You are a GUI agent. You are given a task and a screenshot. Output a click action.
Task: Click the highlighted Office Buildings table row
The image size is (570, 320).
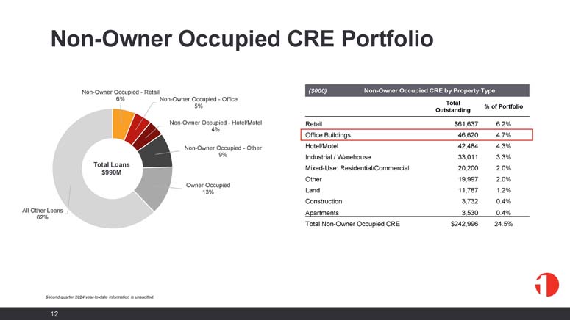point(416,134)
